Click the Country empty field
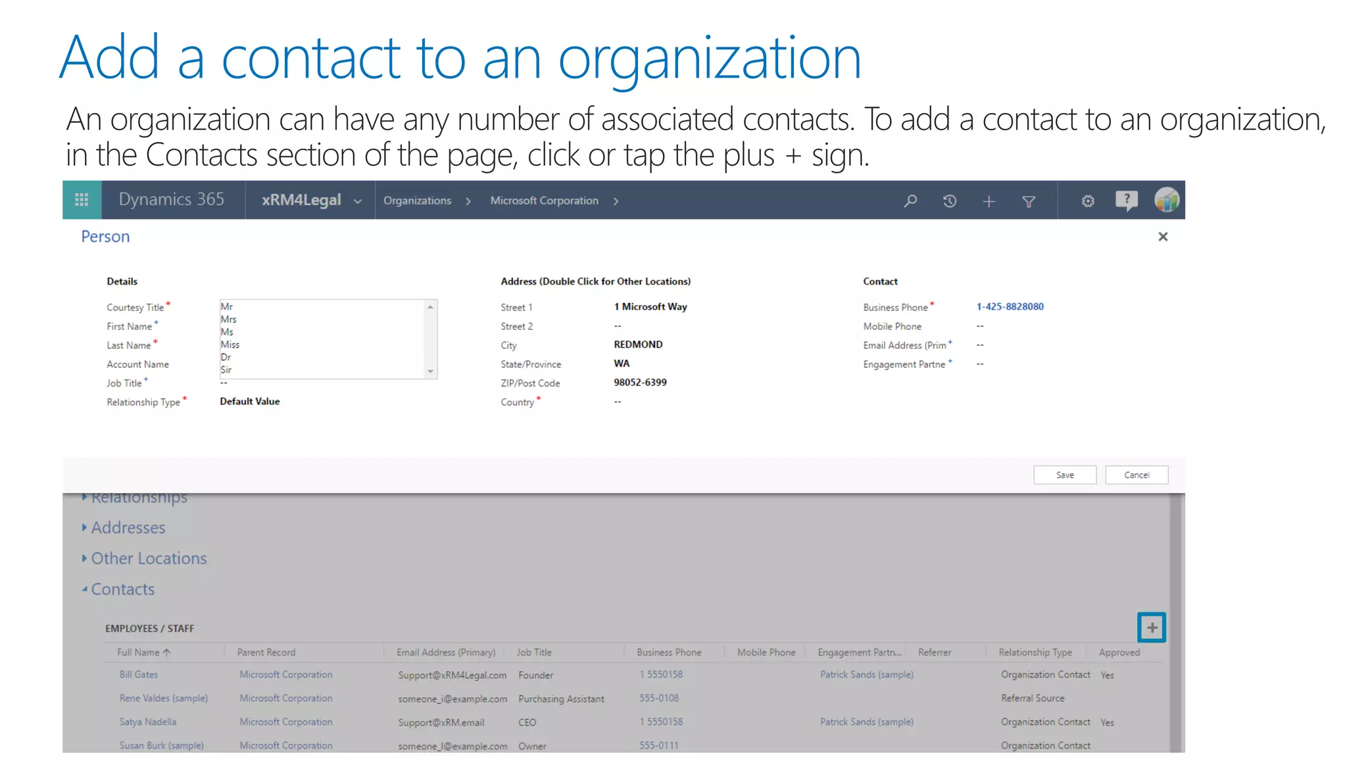This screenshot has width=1347, height=757. pos(618,401)
